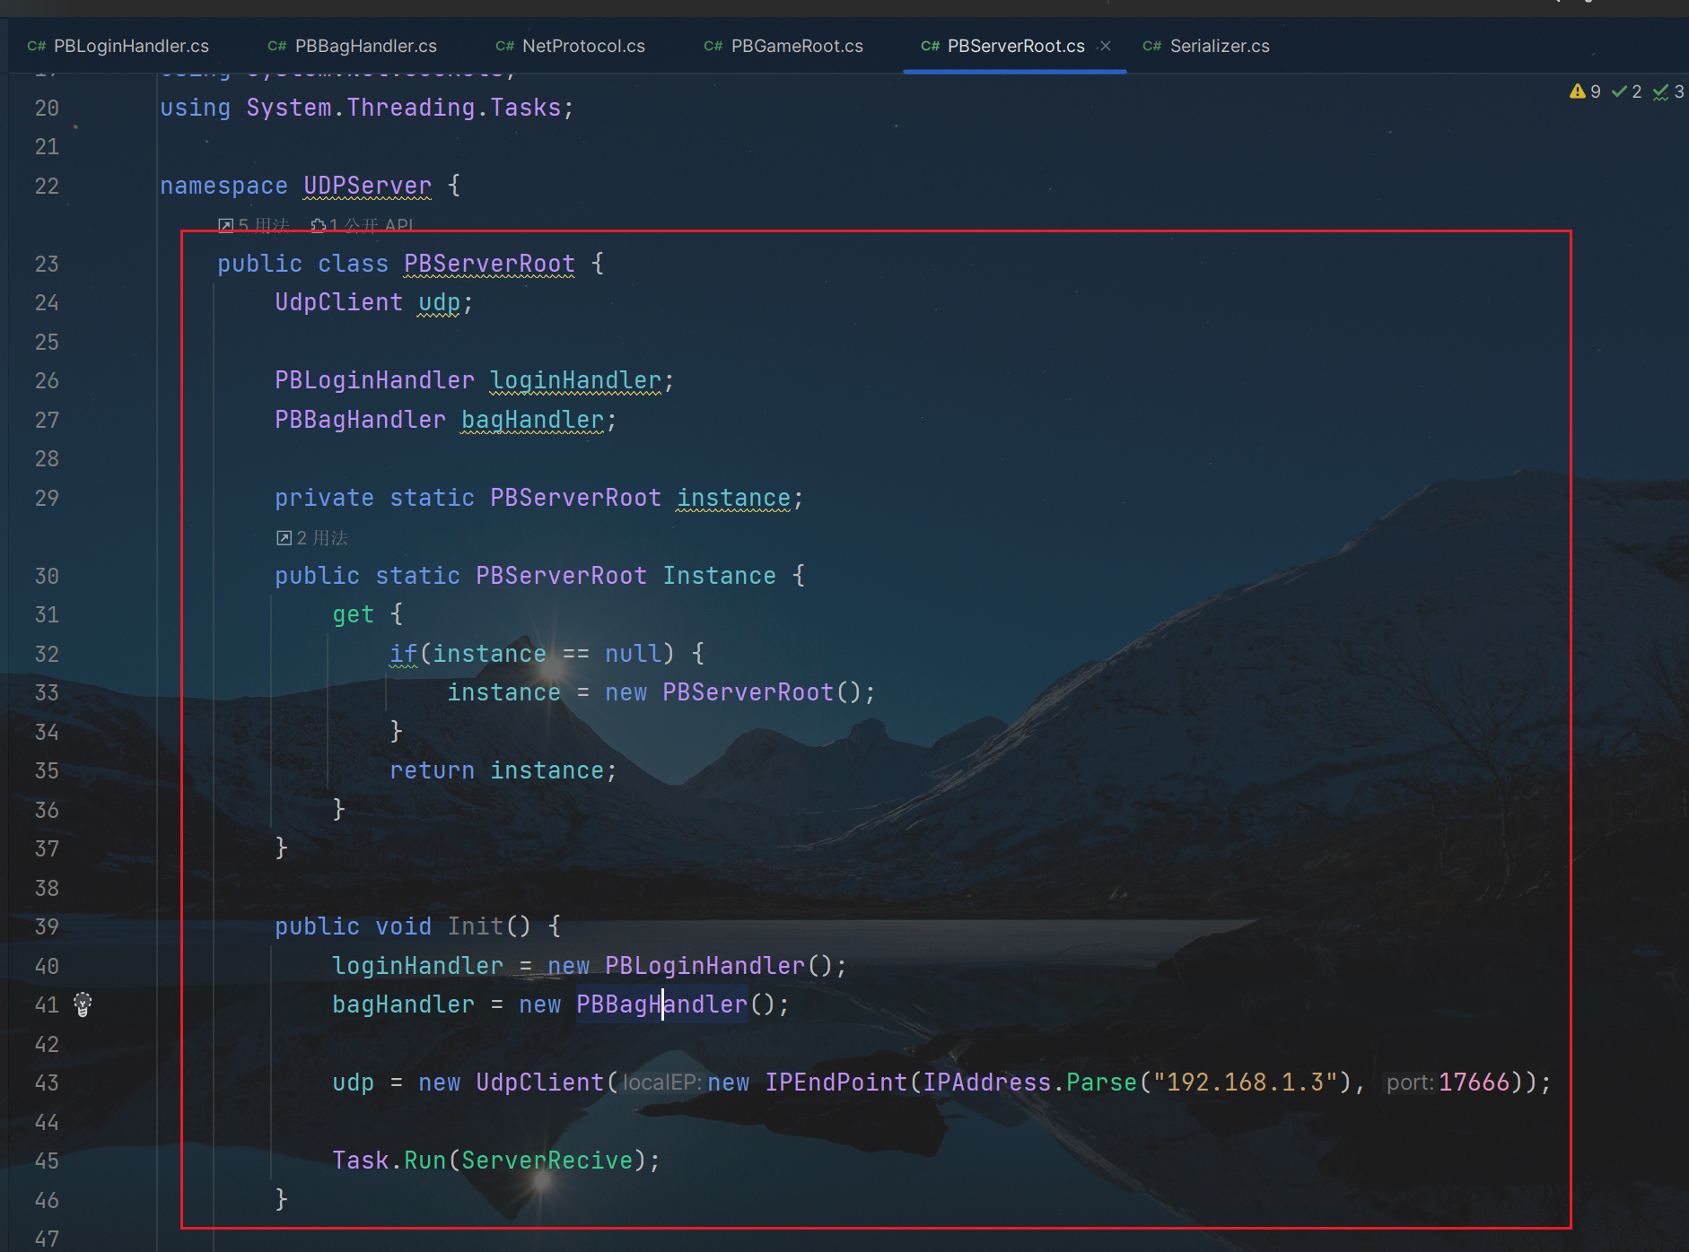Click the C# icon on Serializer.cs tab
The width and height of the screenshot is (1689, 1252).
1152,46
